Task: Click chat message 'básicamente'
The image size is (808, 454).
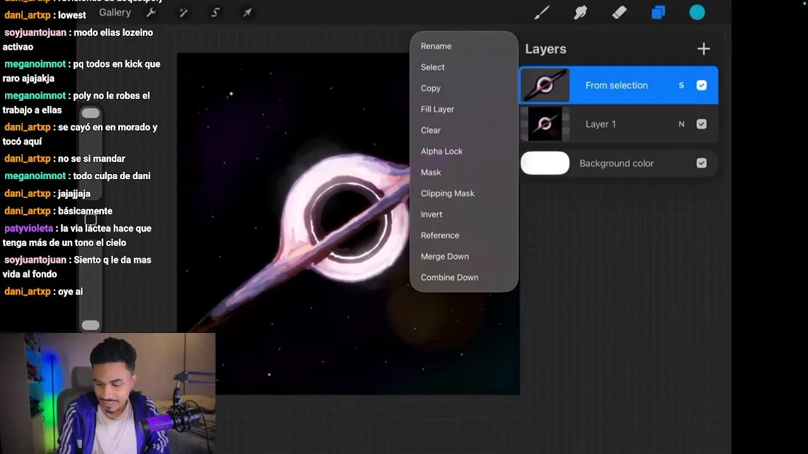Action: pyautogui.click(x=85, y=211)
